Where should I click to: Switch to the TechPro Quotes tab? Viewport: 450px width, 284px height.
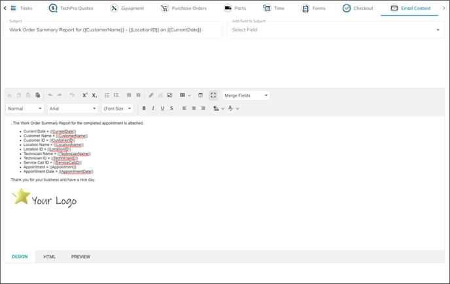pos(71,8)
